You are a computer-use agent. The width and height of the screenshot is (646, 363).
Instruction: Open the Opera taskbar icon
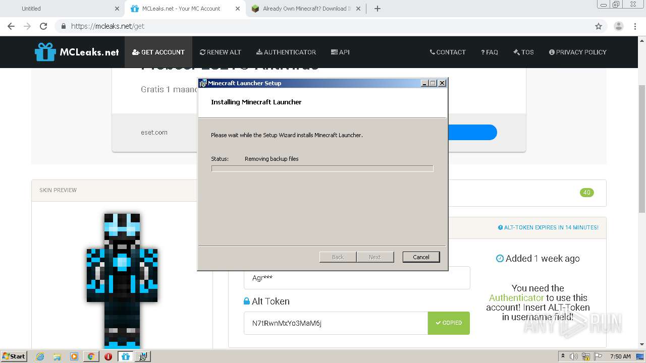click(108, 356)
